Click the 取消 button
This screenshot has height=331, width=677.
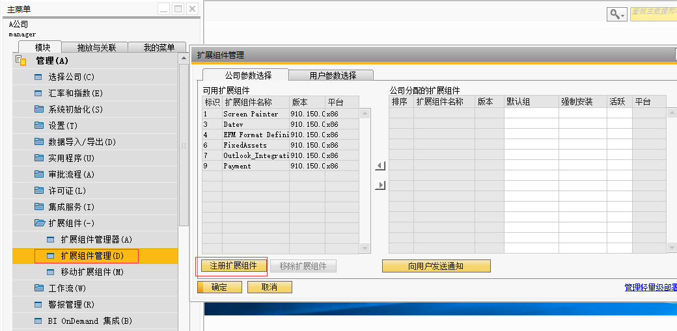269,287
